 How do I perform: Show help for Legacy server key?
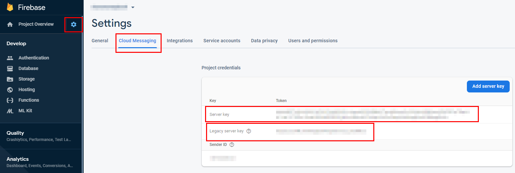click(x=249, y=131)
